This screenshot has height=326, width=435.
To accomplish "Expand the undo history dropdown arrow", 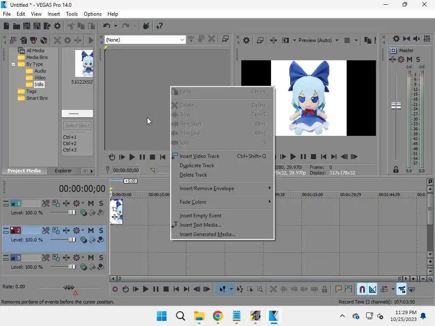I will click(x=116, y=26).
